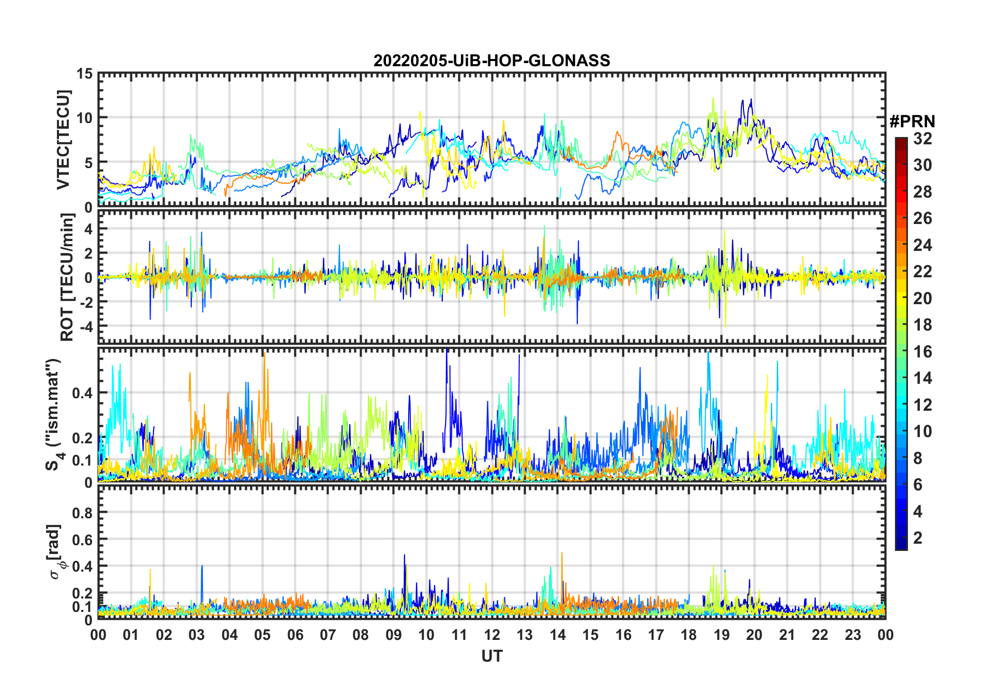The width and height of the screenshot is (984, 688).
Task: Click the 23 hour tick label
Action: [x=853, y=635]
